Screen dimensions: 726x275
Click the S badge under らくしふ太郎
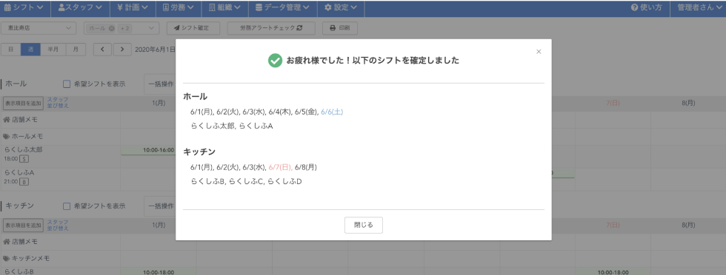coord(24,159)
